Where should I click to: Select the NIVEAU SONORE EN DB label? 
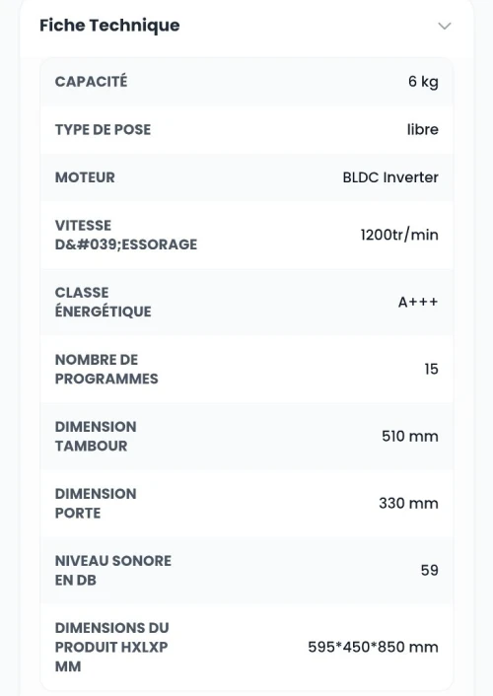coord(113,571)
